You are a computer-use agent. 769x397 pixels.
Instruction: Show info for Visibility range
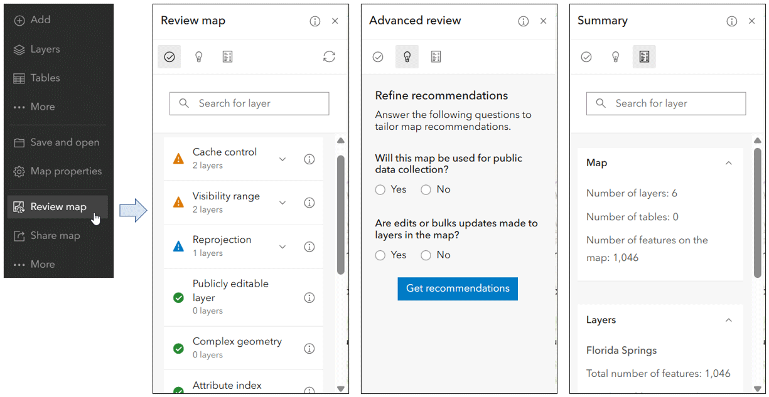point(309,203)
